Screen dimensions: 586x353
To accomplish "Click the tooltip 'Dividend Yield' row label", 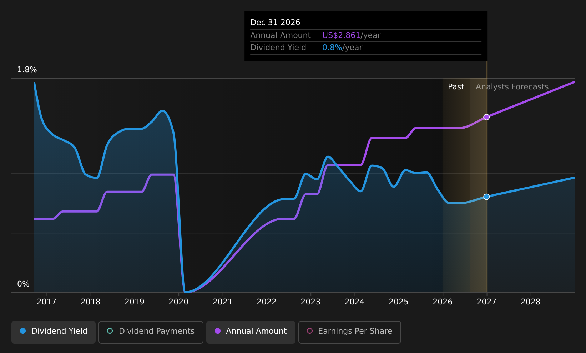I will 278,48.
